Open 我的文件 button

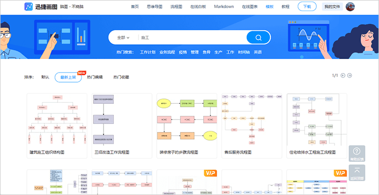coord(333,7)
